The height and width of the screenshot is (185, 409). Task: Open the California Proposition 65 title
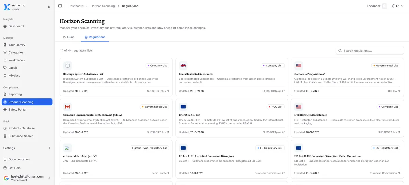tap(310, 74)
